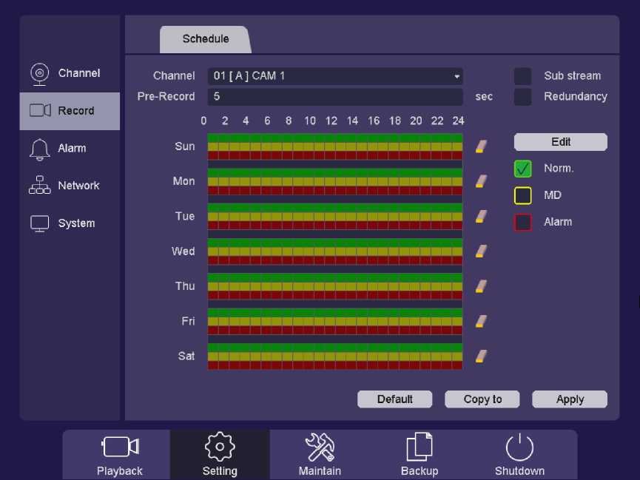Clear Wednesday schedule with eraser icon
Image resolution: width=640 pixels, height=480 pixels.
[481, 251]
